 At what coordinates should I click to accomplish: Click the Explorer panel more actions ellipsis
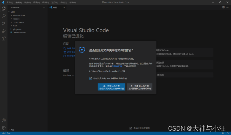[x=44, y=7]
